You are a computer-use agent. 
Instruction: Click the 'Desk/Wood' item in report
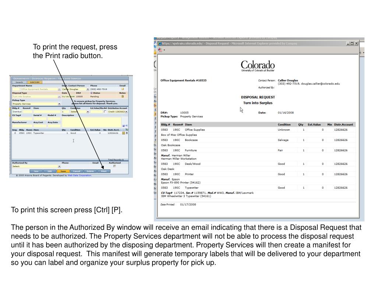(x=192, y=164)
